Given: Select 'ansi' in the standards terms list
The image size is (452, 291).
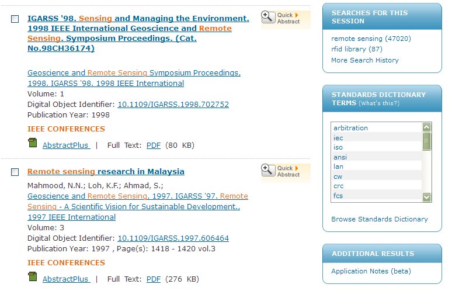Looking at the screenshot, I should pos(340,157).
